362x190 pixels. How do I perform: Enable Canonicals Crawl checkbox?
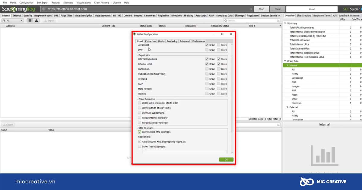(207, 69)
